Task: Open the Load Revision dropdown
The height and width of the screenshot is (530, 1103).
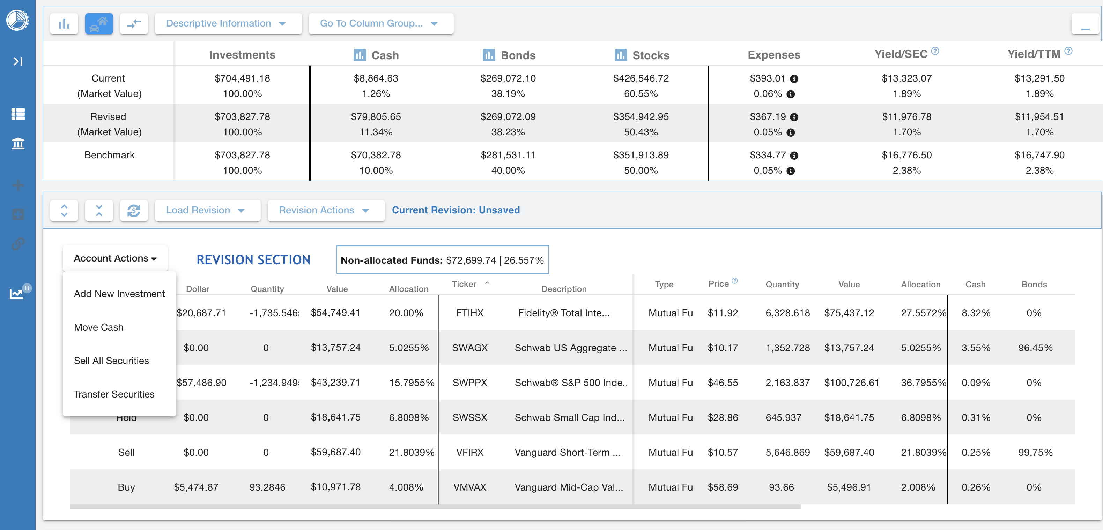Action: (207, 210)
